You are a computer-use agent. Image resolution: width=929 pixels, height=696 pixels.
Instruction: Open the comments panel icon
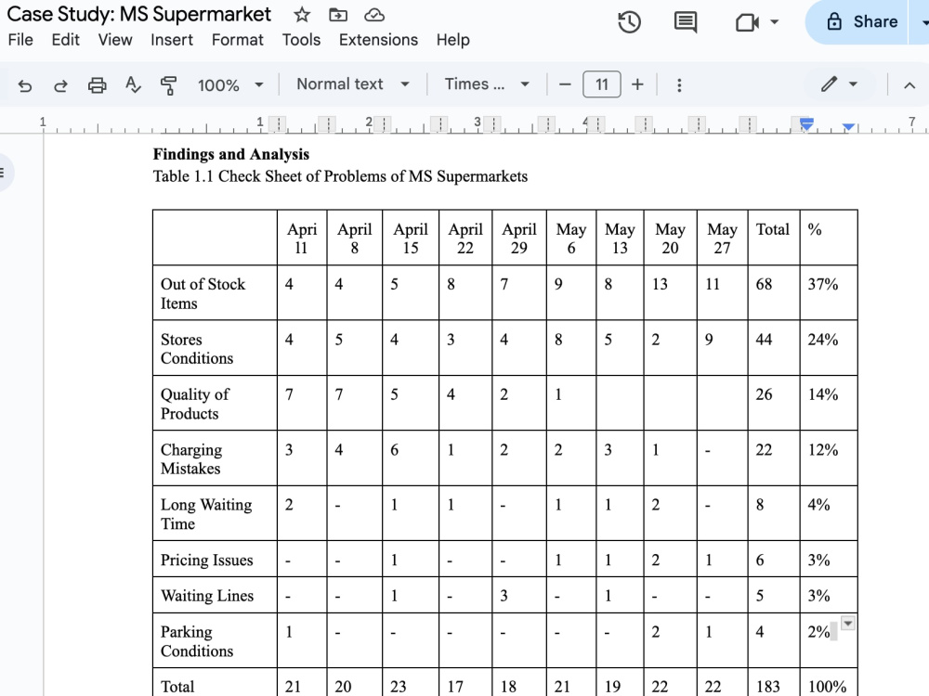point(686,22)
